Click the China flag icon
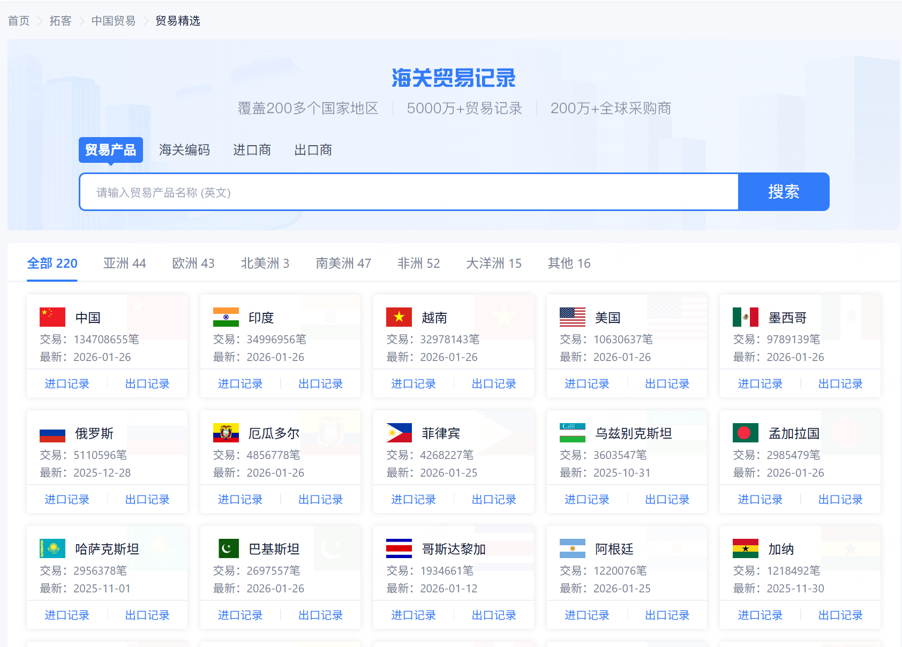Screen dimensions: 902x647 52,317
